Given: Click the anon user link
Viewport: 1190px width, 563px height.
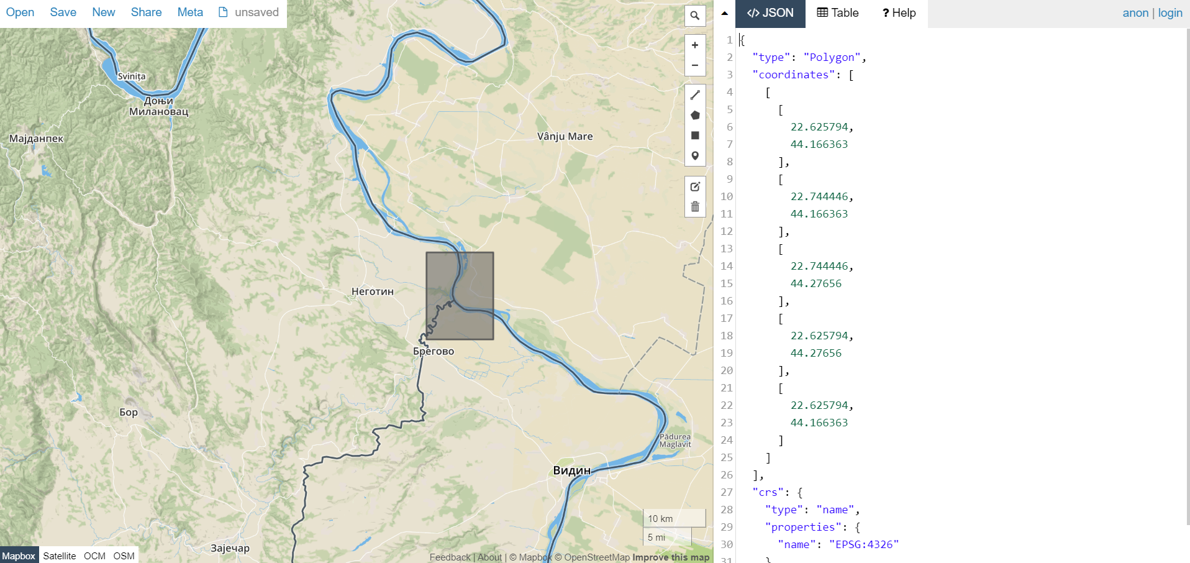Looking at the screenshot, I should (1135, 13).
